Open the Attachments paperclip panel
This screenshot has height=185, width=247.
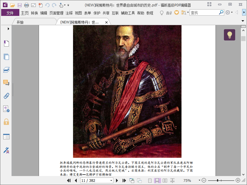click(x=6, y=96)
